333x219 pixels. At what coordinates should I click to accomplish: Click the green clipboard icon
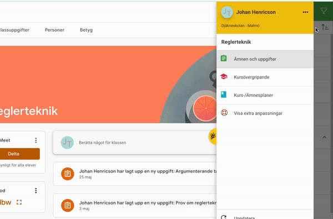point(224,58)
